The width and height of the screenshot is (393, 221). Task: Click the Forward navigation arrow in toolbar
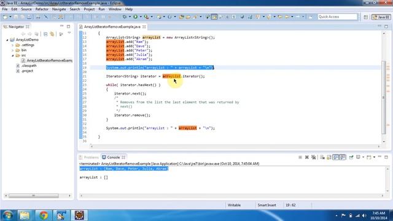click(298, 17)
